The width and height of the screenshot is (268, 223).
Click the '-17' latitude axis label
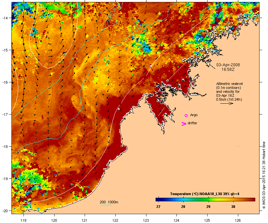(5, 114)
